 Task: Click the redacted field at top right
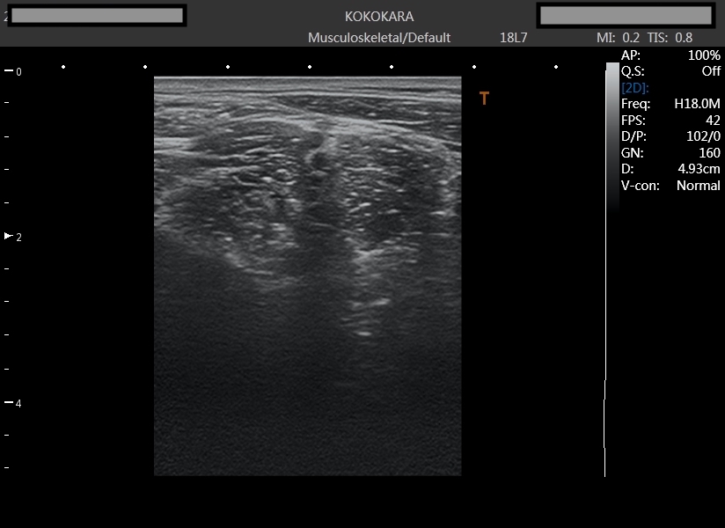pyautogui.click(x=626, y=15)
